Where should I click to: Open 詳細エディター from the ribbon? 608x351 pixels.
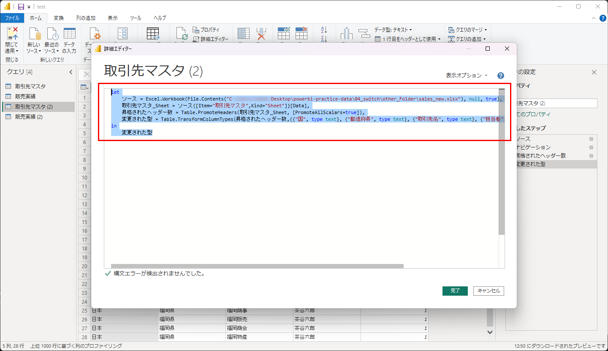click(210, 39)
